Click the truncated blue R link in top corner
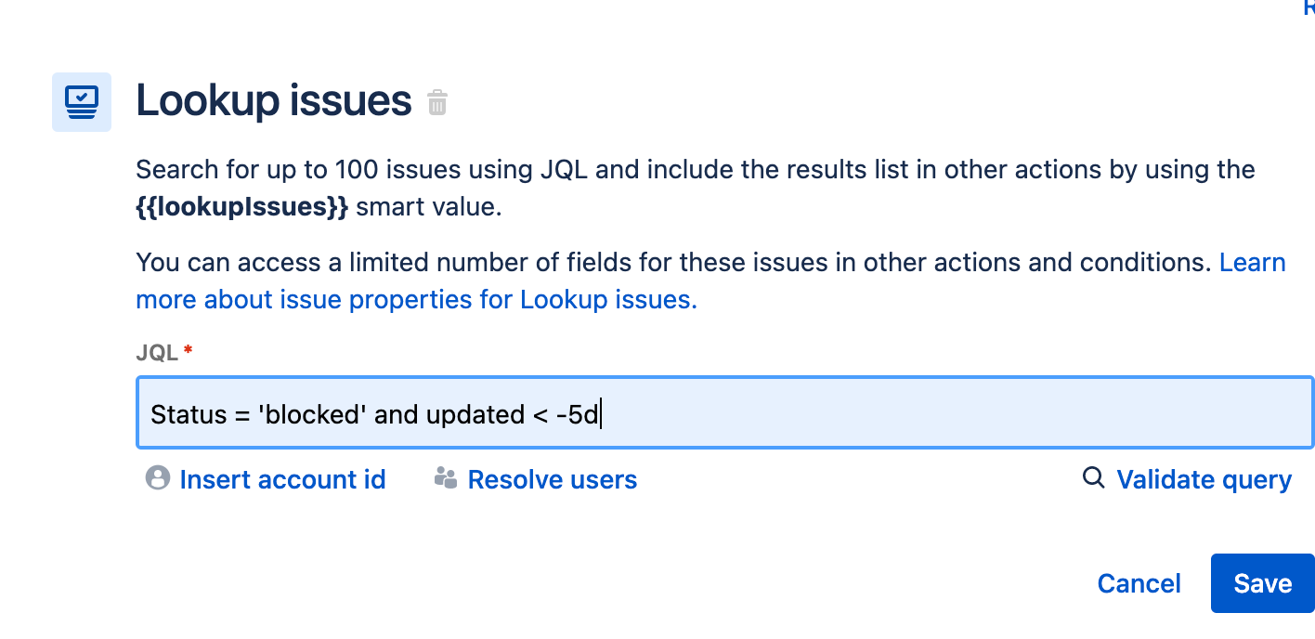 click(x=1309, y=7)
